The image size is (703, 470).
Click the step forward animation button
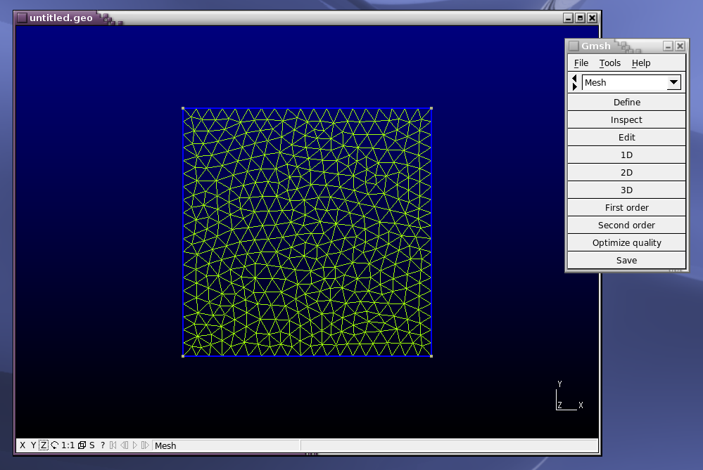coord(145,445)
